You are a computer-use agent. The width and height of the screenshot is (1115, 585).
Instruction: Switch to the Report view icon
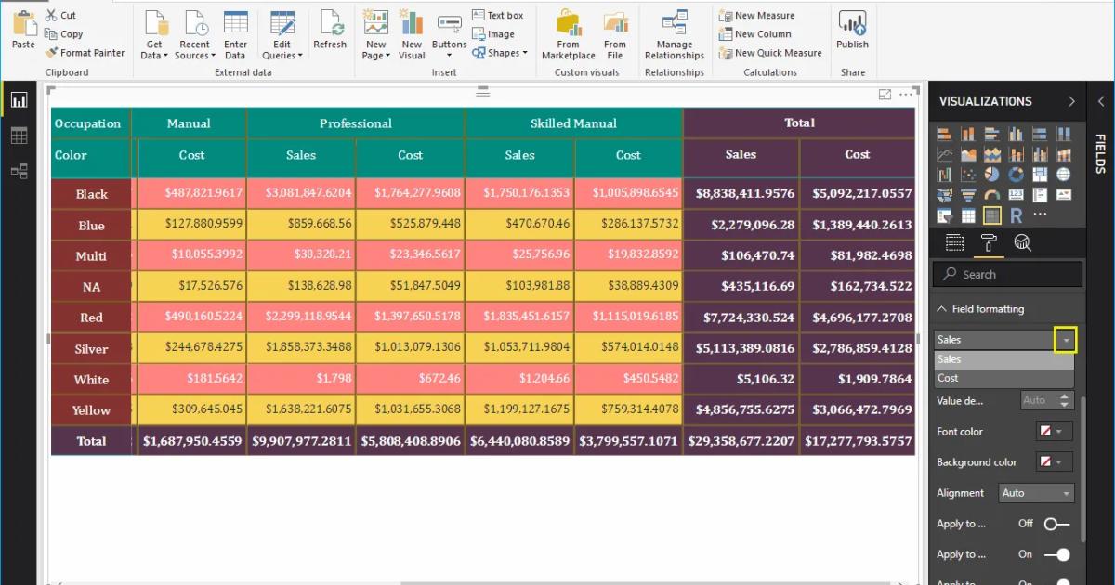click(x=20, y=100)
